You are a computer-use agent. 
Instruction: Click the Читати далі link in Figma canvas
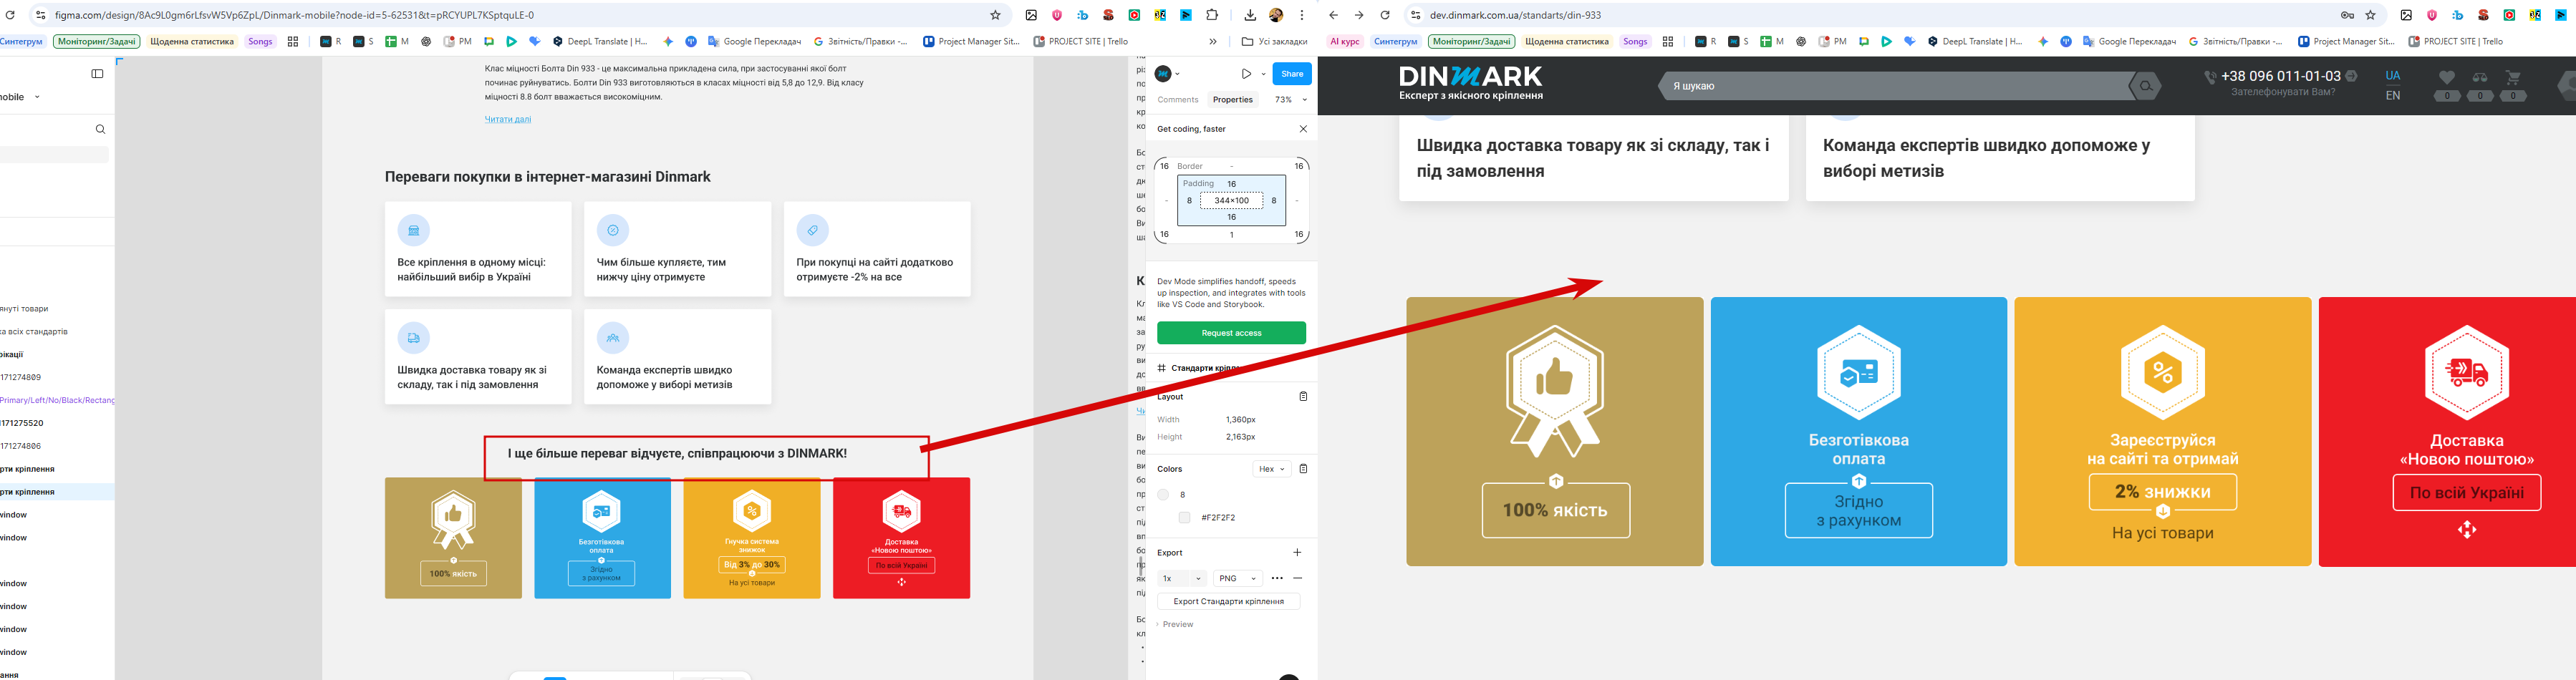(x=508, y=119)
